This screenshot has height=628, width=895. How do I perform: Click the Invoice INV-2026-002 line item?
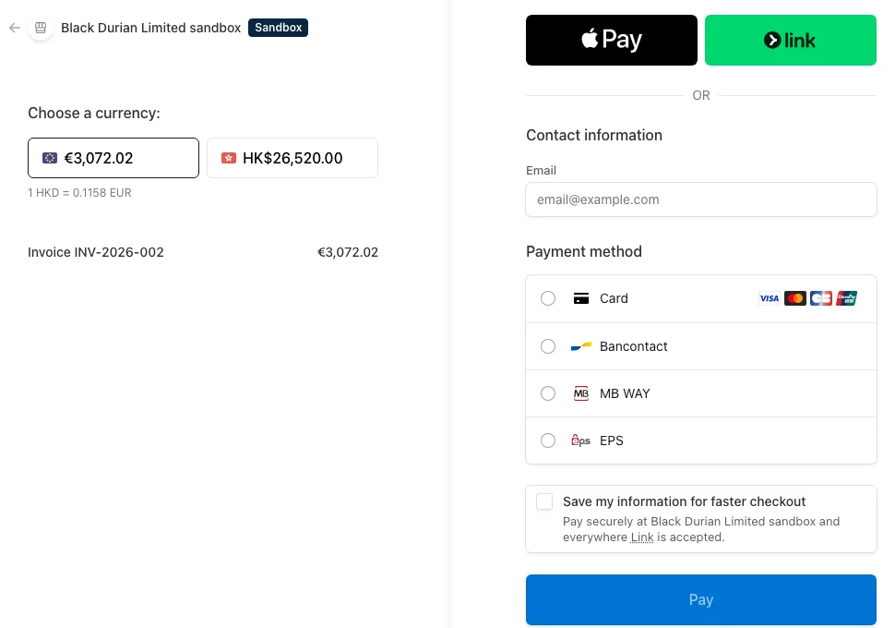pos(96,252)
